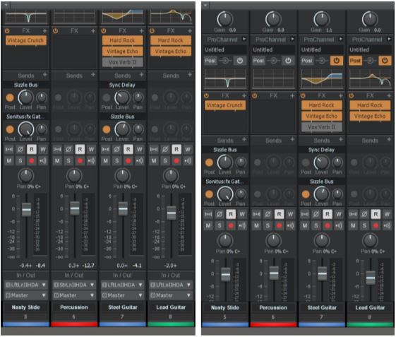Add an effect to Nasty Slide FX rack in left console
Screen dimensions: 396x337
tap(44, 31)
